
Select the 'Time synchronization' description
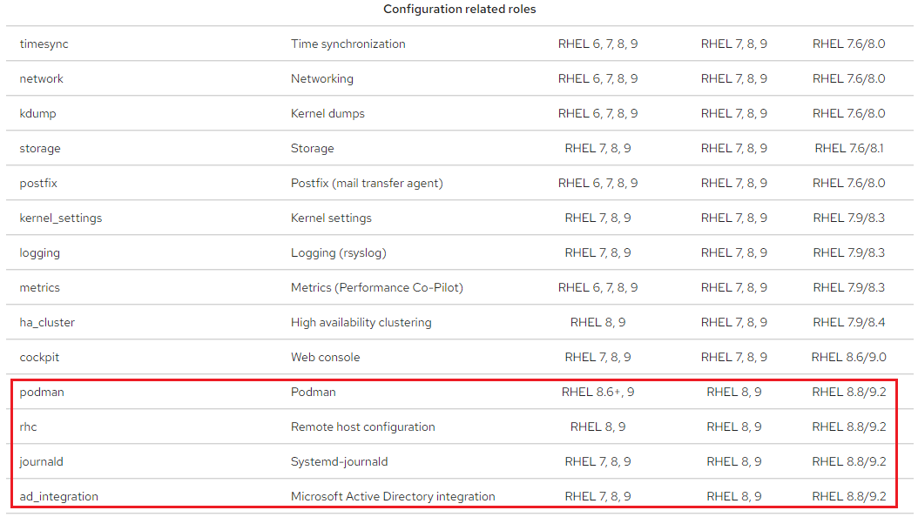(x=348, y=44)
